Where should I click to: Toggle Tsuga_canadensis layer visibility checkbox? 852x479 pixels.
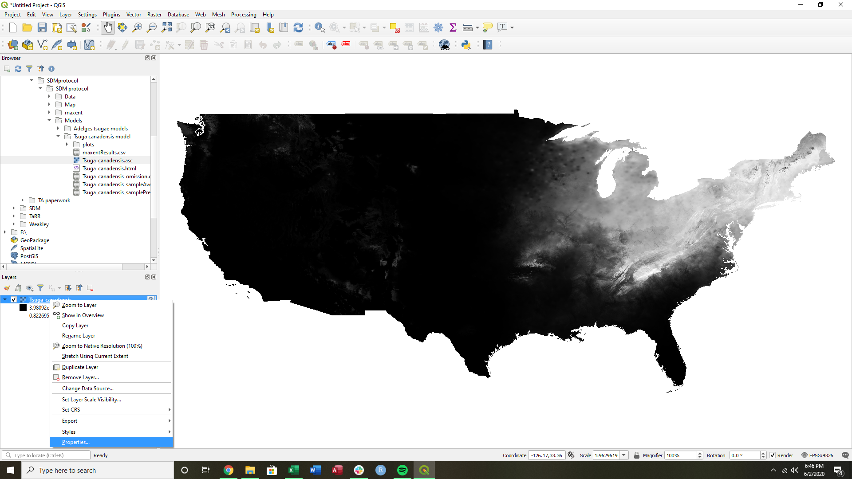coord(14,299)
